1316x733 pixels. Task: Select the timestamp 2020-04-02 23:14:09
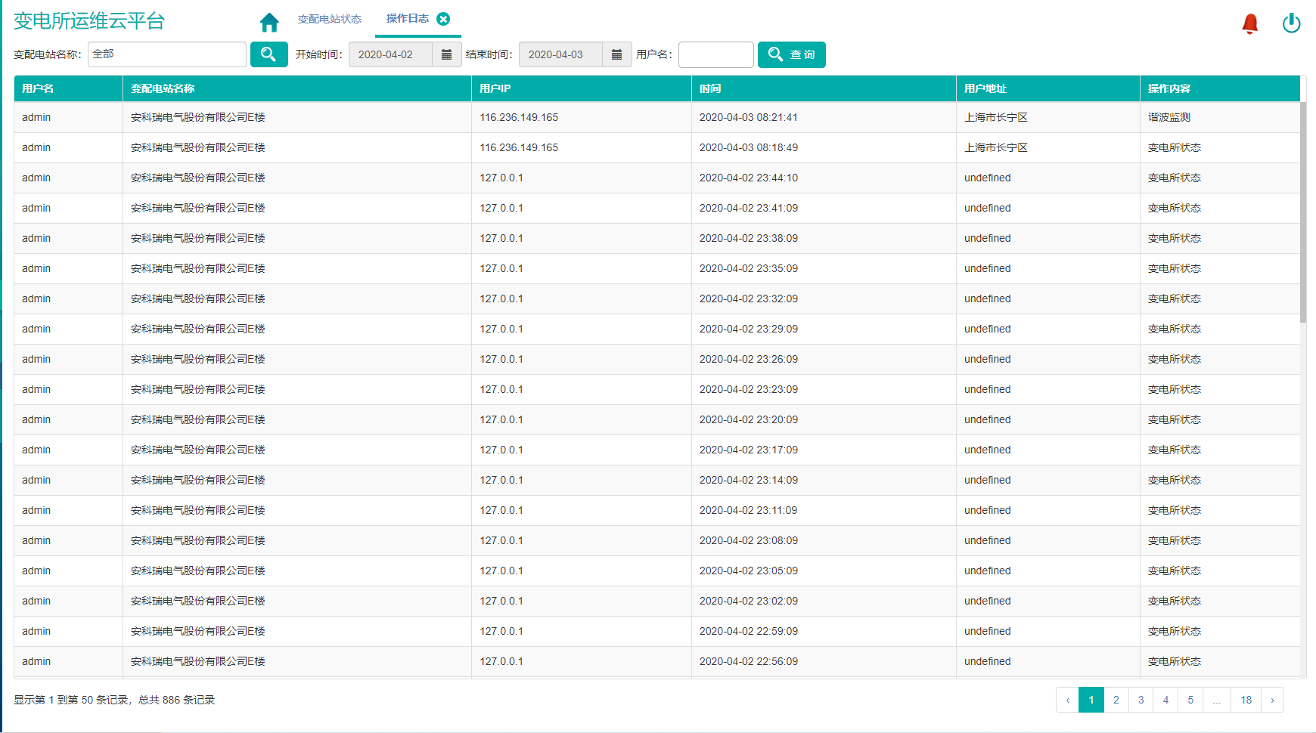coord(749,480)
